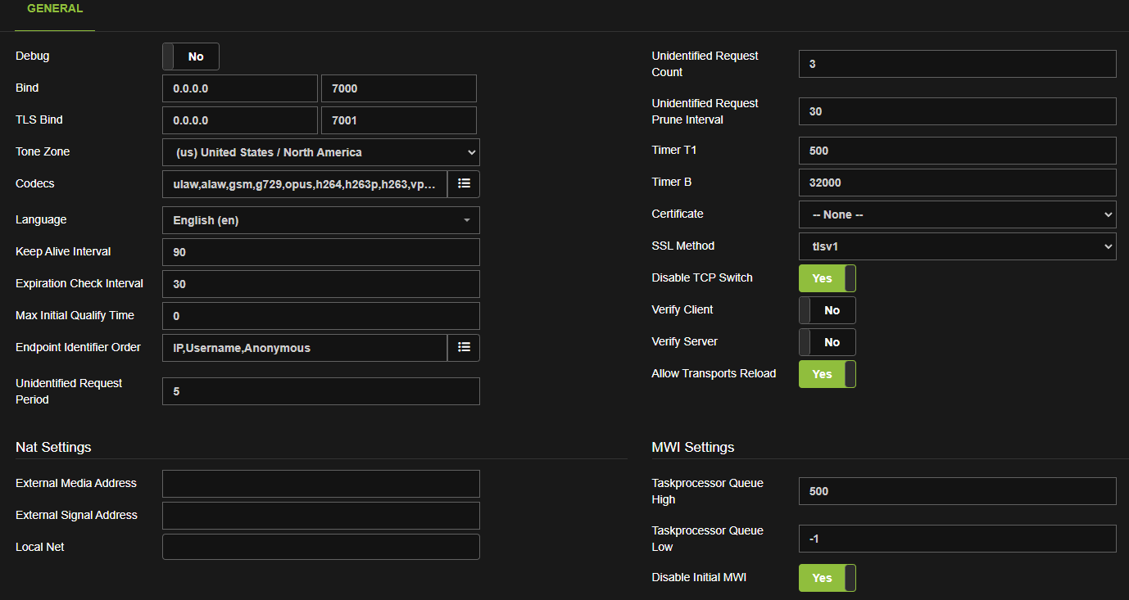
Task: Click the Unidentified Request Prune Interval field
Action: pyautogui.click(x=958, y=111)
